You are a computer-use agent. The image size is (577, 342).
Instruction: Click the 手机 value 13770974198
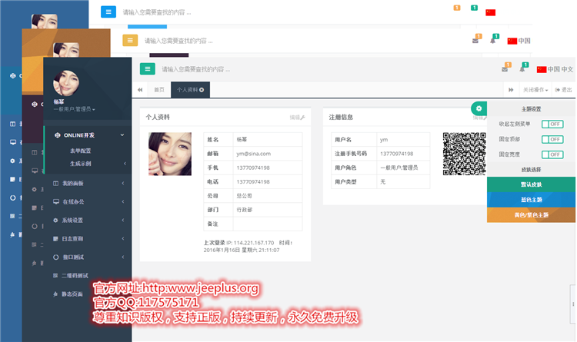[x=253, y=168]
